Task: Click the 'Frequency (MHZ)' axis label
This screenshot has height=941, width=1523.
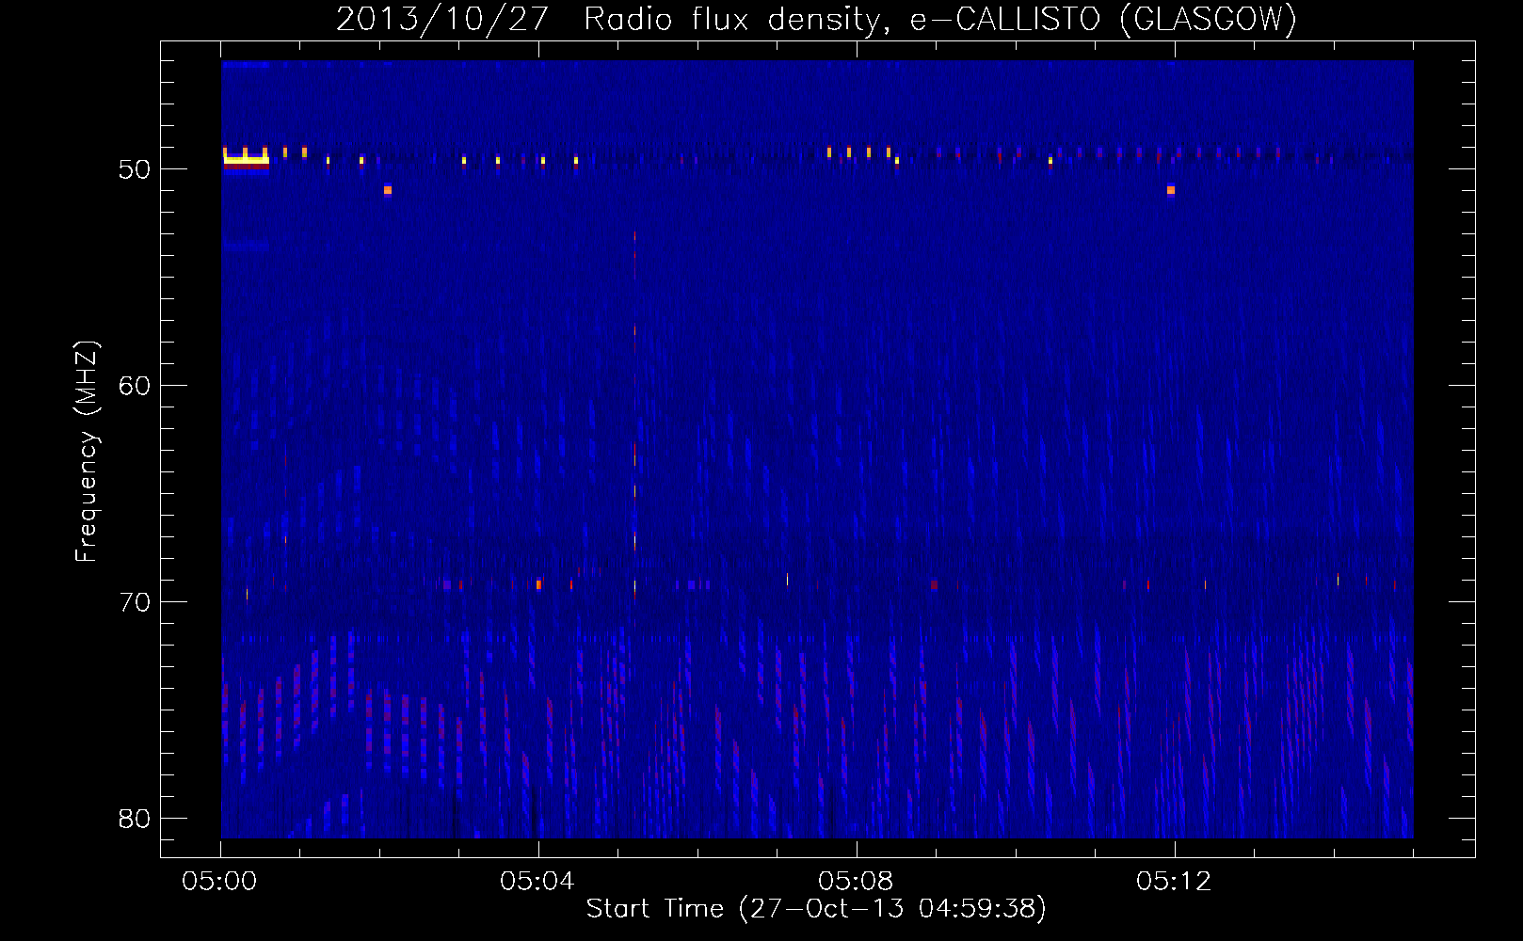Action: (87, 452)
